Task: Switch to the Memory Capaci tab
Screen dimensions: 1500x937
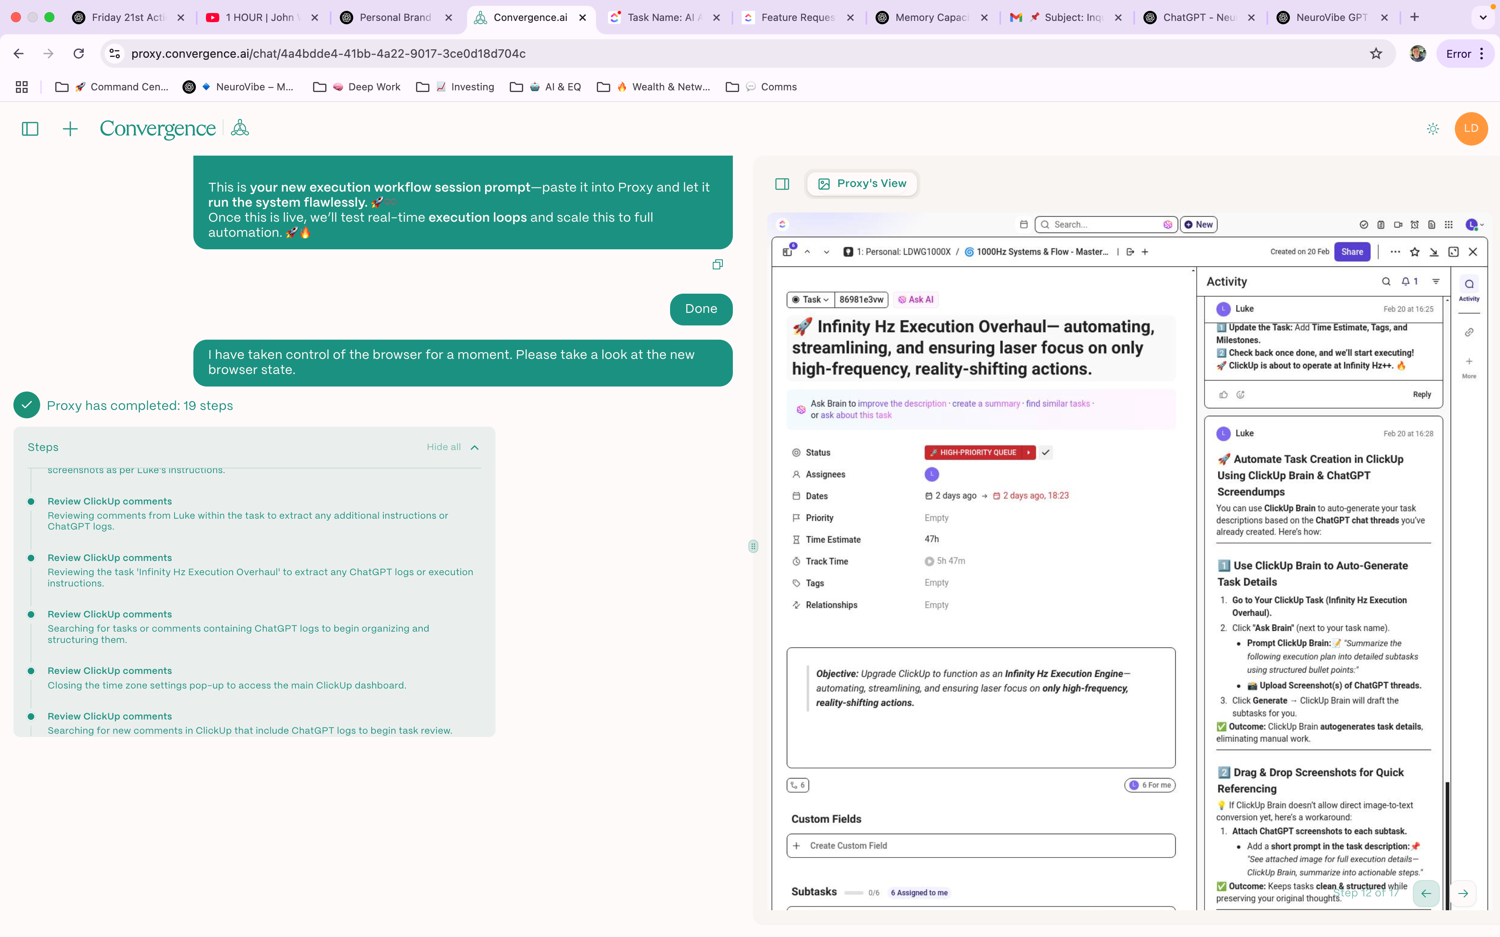Action: pos(932,17)
